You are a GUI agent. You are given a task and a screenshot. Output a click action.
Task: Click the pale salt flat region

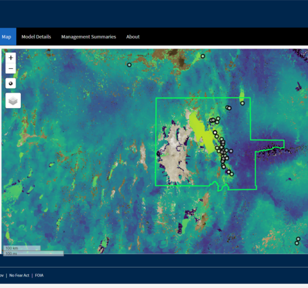click(174, 155)
